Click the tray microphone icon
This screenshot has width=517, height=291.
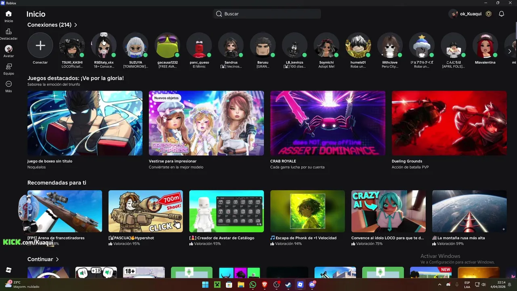click(x=457, y=285)
